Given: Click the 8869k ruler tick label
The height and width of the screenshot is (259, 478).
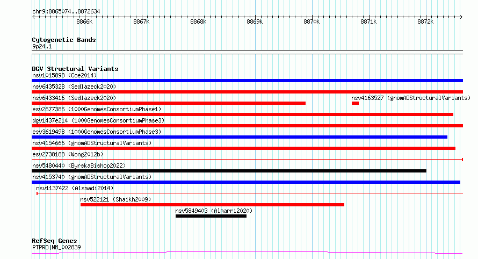Looking at the screenshot, I should coord(255,21).
